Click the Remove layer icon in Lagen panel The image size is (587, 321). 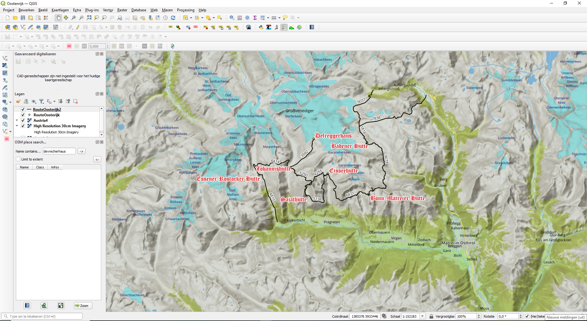tap(76, 101)
